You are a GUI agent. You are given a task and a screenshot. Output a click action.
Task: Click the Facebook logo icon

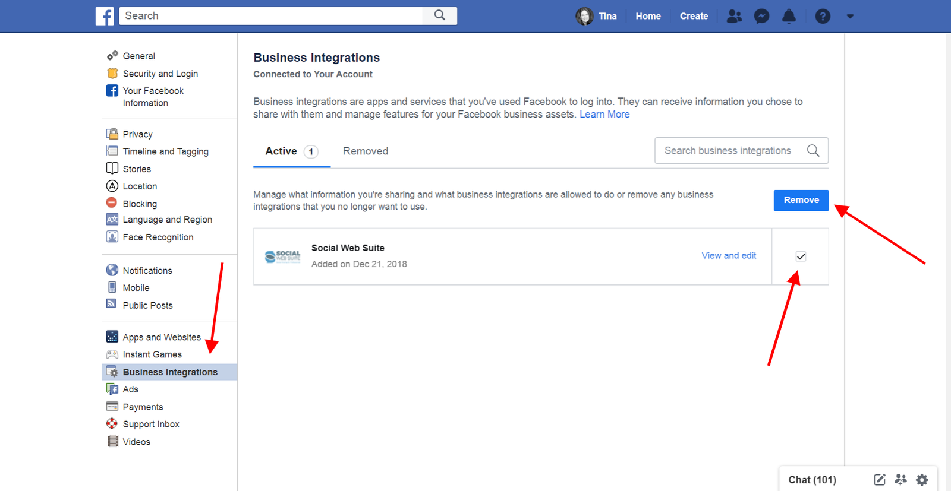coord(105,16)
